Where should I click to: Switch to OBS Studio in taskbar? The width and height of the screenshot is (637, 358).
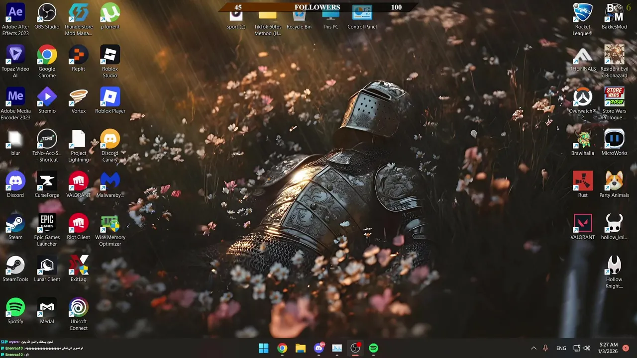click(x=355, y=349)
